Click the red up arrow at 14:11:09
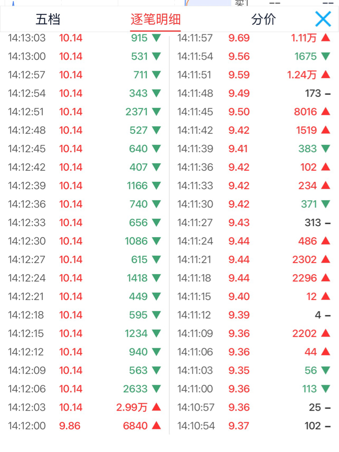 (325, 333)
